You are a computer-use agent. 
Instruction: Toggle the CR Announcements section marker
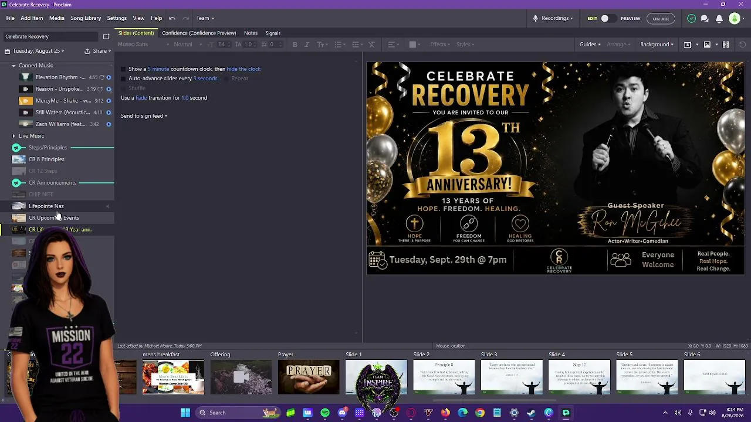(16, 183)
